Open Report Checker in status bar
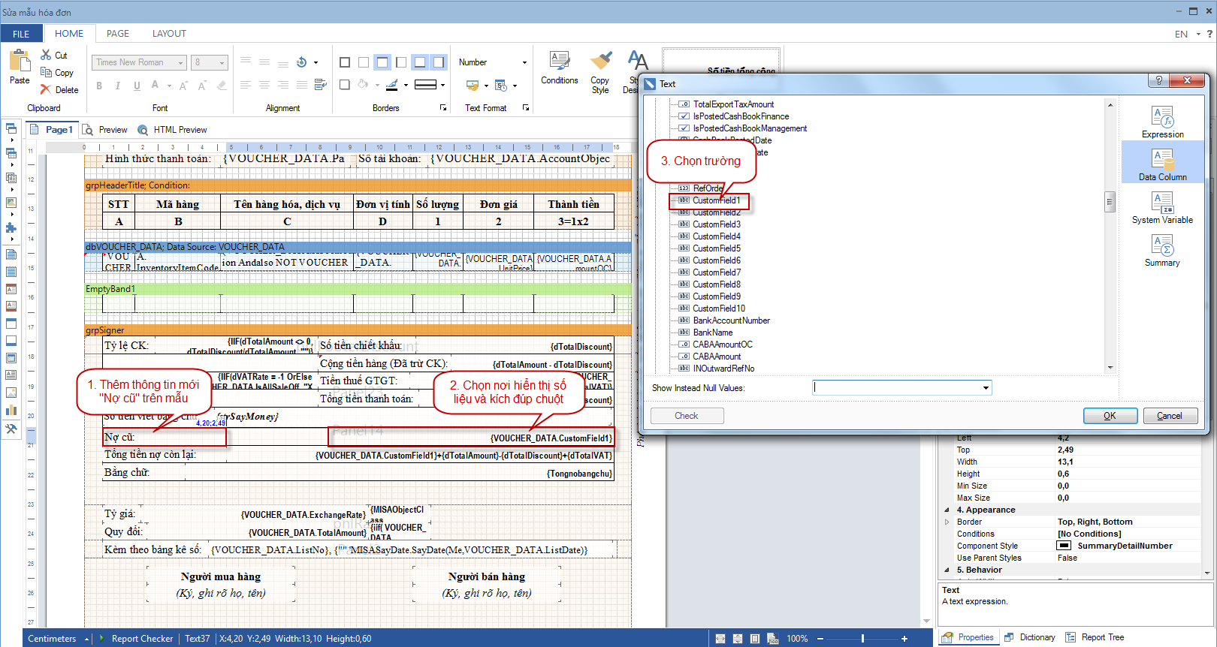 tap(135, 639)
